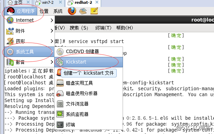Click the 磁盘实用工具 drive icon
Image resolution: width=214 pixels, height=134 pixels.
pos(60,83)
